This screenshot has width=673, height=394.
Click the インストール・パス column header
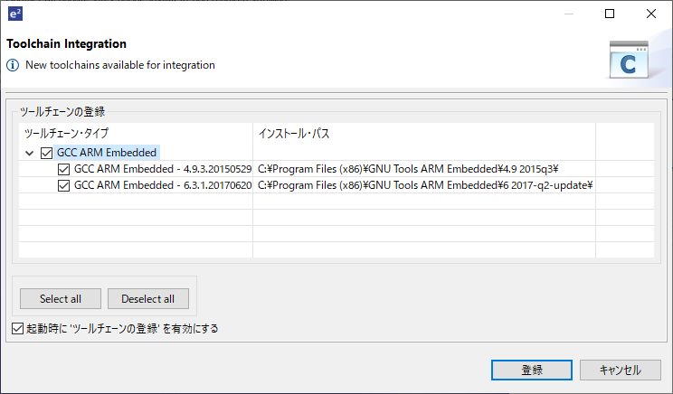424,134
